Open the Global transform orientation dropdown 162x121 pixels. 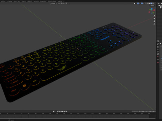point(54,3)
